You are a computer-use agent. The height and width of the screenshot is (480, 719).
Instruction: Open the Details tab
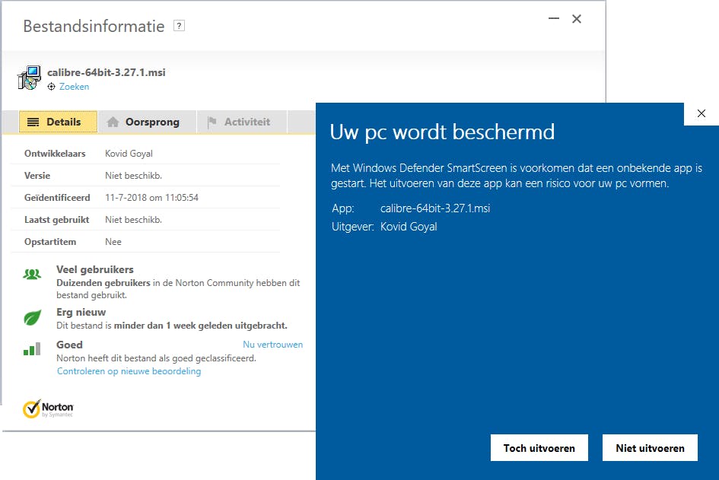57,122
